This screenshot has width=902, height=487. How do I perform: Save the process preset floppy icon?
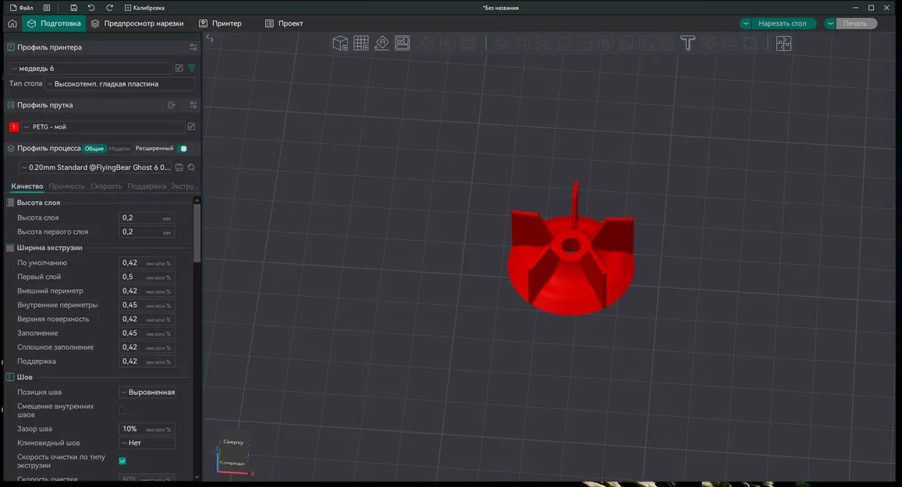click(x=179, y=167)
